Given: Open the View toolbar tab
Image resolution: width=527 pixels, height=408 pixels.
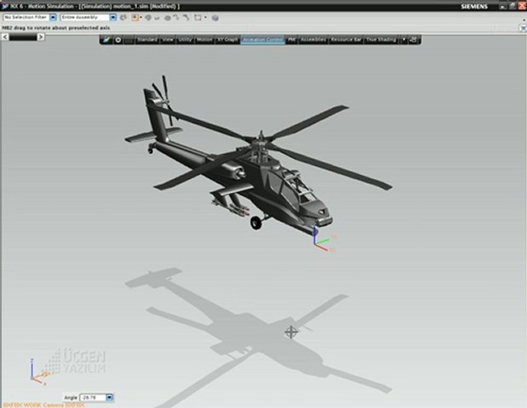Looking at the screenshot, I should pos(167,40).
